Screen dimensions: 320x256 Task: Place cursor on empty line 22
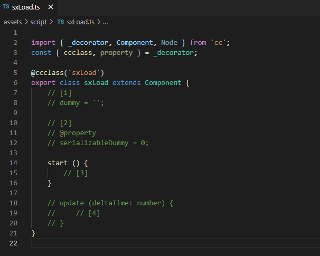point(175,243)
